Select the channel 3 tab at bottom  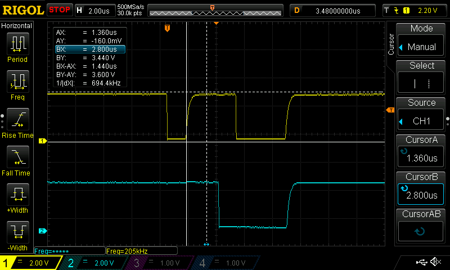159,263
